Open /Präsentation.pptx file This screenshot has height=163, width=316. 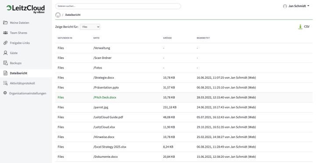coord(106,87)
